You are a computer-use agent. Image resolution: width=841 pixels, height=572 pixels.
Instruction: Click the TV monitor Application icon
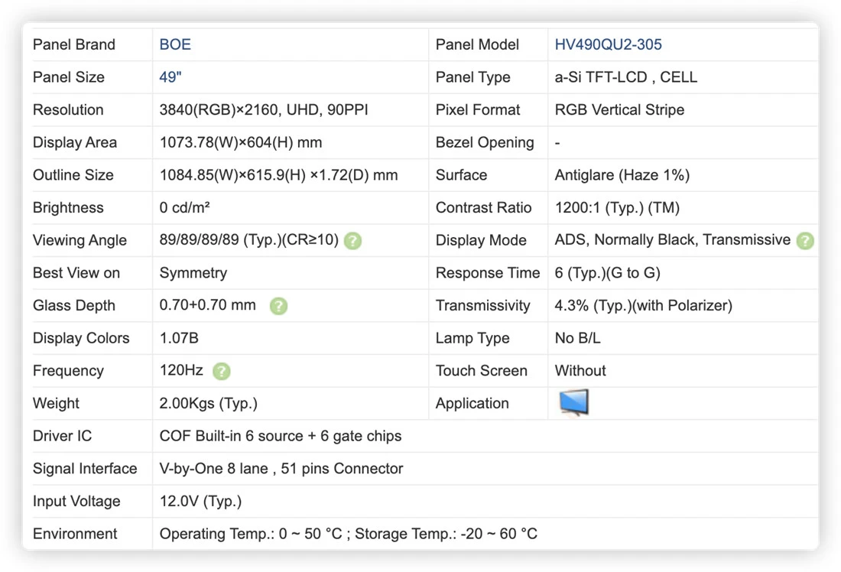pos(574,403)
